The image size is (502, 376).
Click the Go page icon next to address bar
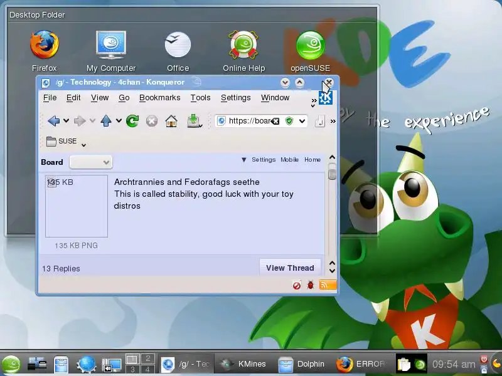pos(320,121)
